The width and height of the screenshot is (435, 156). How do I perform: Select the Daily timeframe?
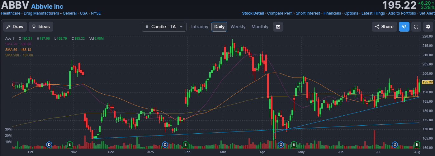pyautogui.click(x=219, y=27)
